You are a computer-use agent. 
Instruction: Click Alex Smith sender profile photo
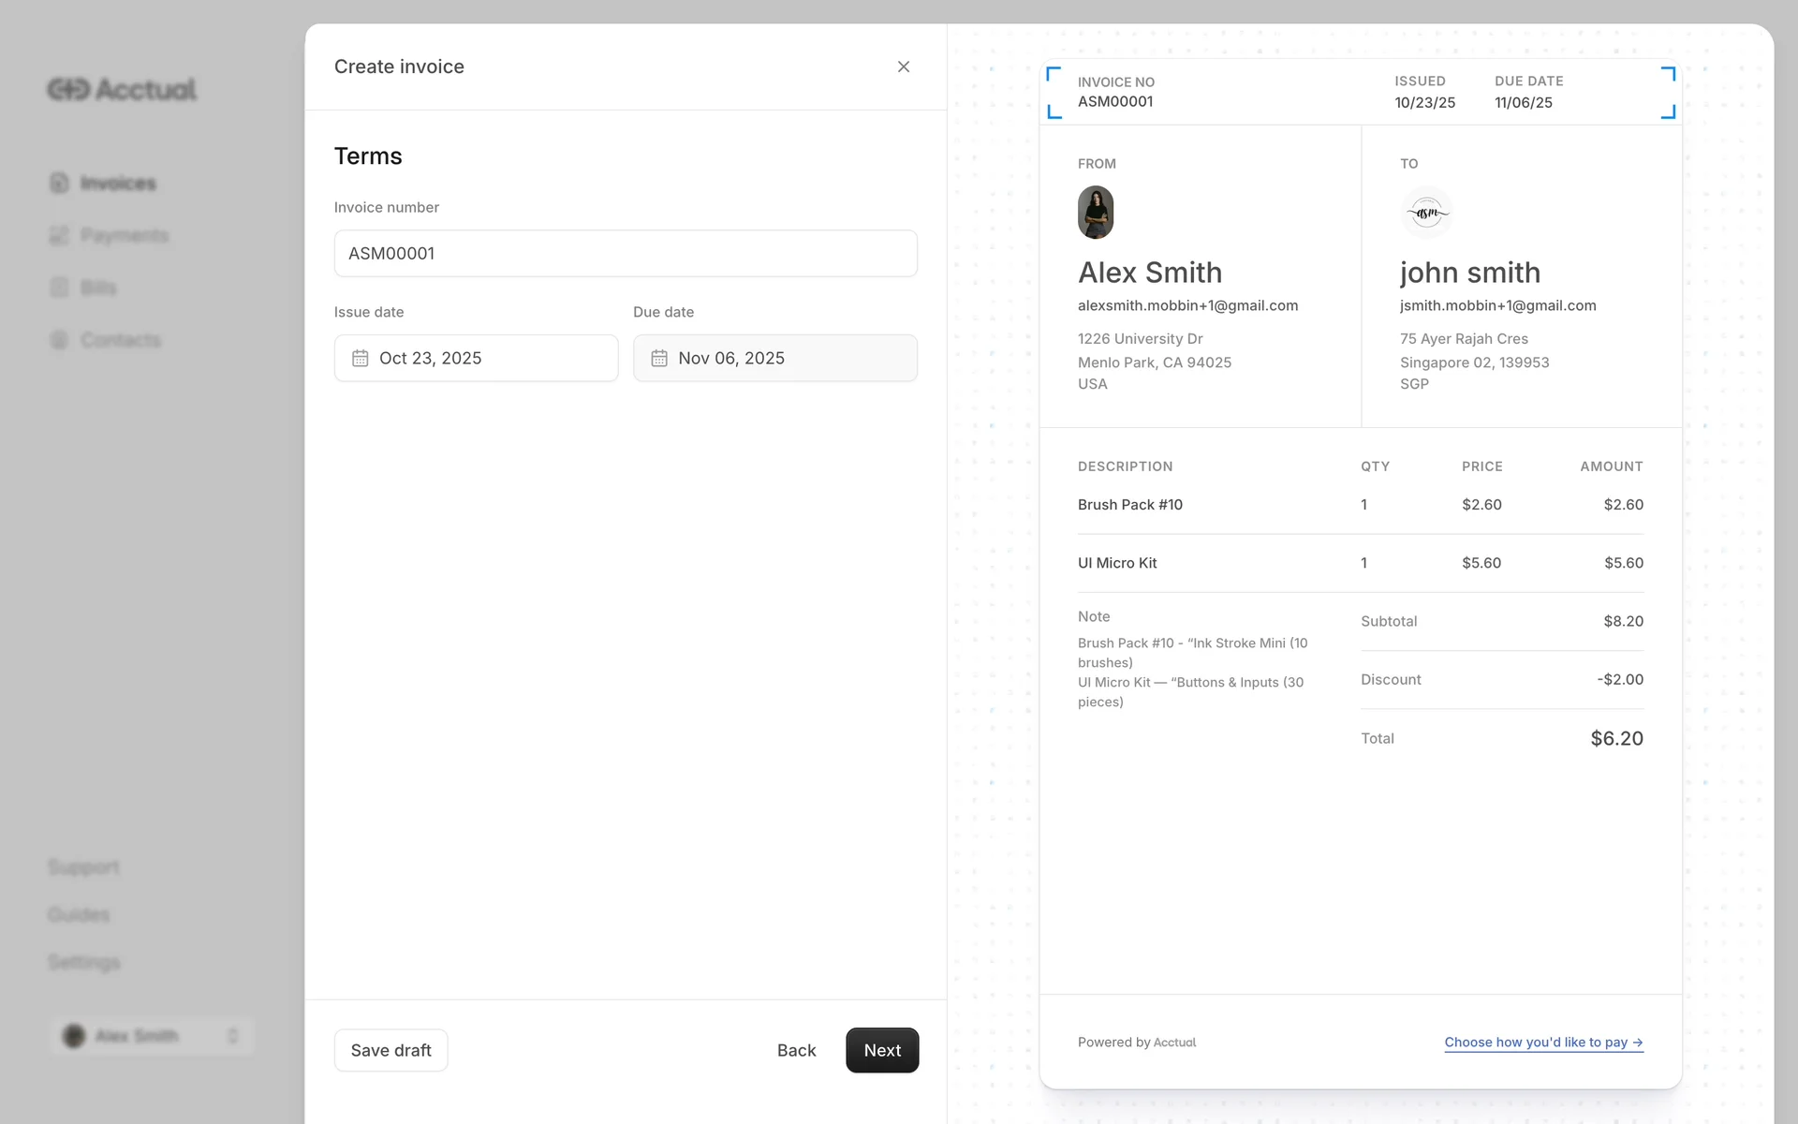point(1096,213)
